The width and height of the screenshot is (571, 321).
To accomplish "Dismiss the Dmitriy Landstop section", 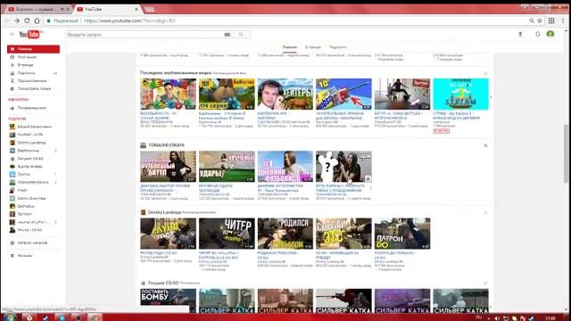I will (x=485, y=212).
